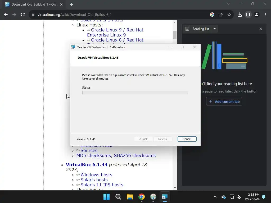The width and height of the screenshot is (271, 203).
Task: Close the Download_Old_Builds_6_1 tab
Action: 61,4
